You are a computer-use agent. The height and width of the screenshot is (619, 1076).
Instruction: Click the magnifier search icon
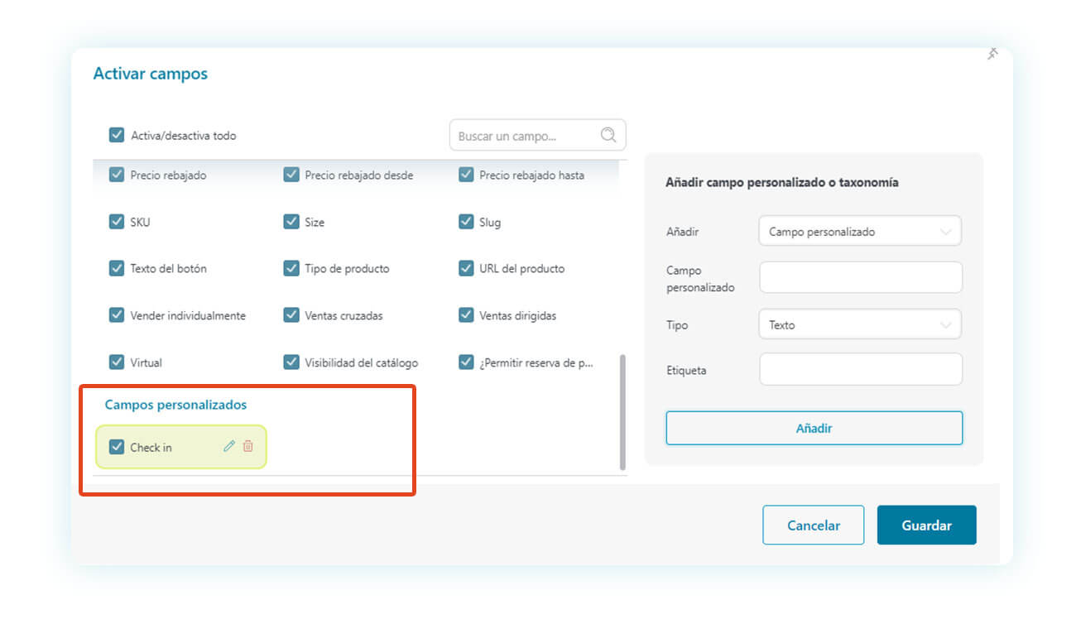(608, 135)
